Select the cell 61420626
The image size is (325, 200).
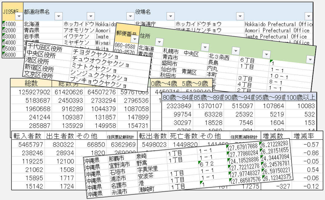(69, 92)
